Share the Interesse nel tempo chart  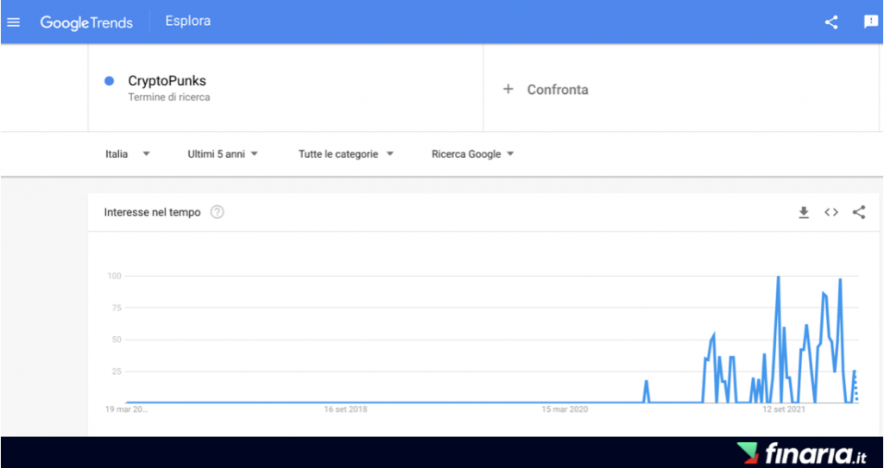(859, 212)
